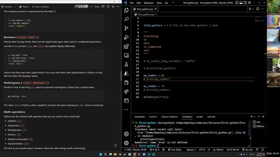This screenshot has width=280, height=157.
Task: Create a new terminal with plus icon
Action: pos(252,116)
